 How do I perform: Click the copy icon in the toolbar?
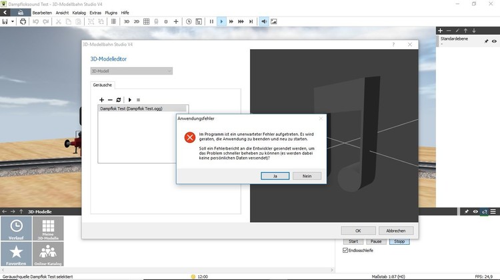point(68,22)
